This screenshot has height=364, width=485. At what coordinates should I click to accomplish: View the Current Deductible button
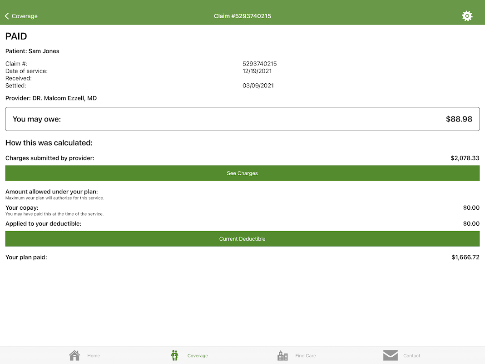tap(242, 239)
